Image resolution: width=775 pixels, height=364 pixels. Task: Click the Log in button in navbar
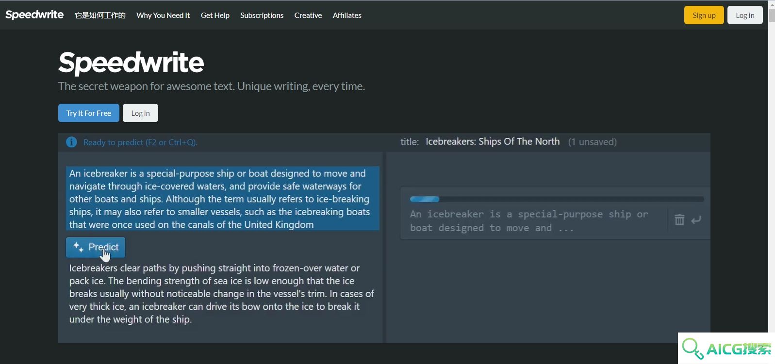745,15
